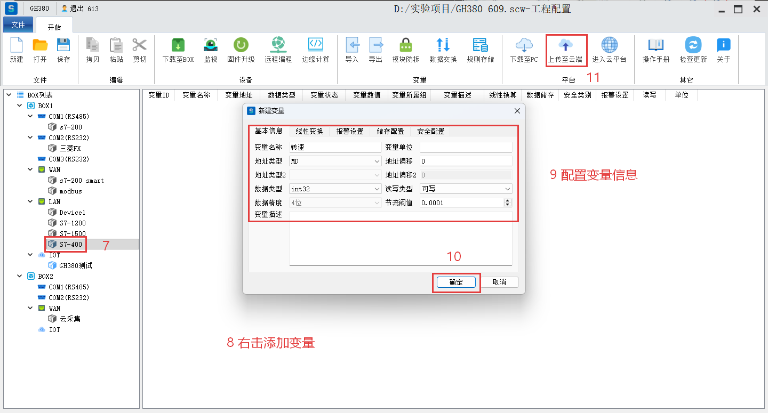Click the 保存 save disk icon
This screenshot has width=768, height=413.
coord(63,45)
